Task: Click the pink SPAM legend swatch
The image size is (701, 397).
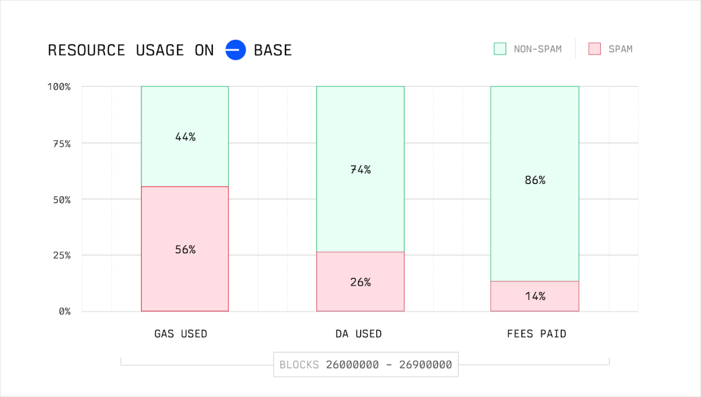Action: pyautogui.click(x=594, y=49)
